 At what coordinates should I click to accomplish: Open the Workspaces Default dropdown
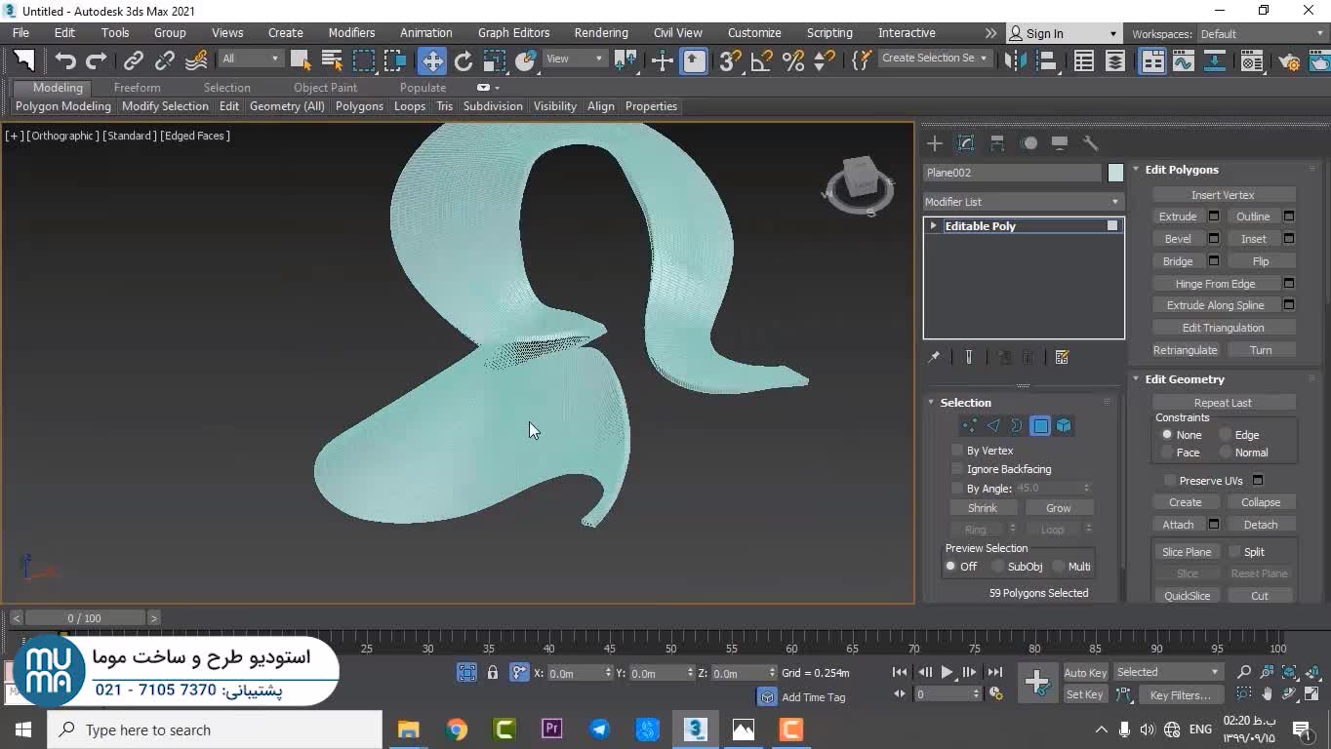click(x=1261, y=34)
